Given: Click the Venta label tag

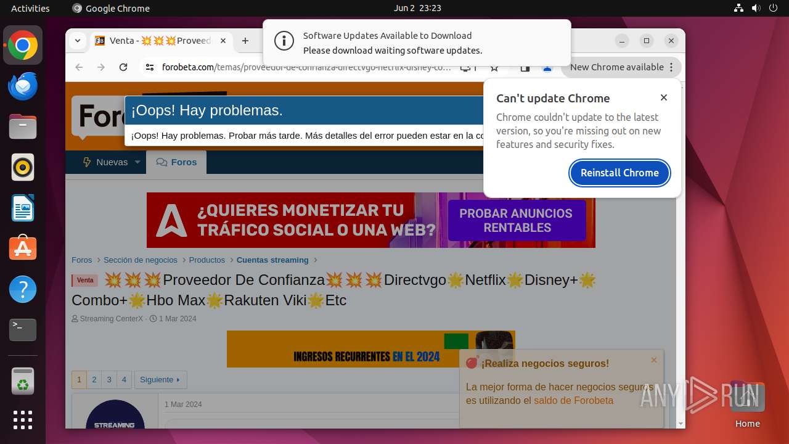Looking at the screenshot, I should [85, 281].
